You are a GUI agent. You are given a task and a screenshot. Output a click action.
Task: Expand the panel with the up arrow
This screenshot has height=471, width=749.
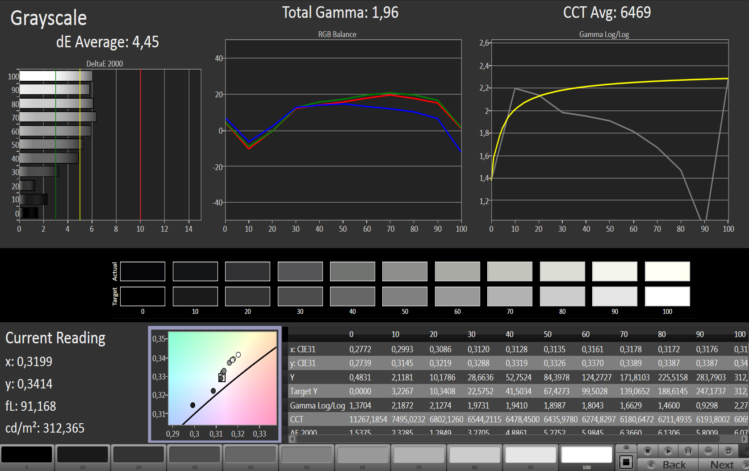626,447
